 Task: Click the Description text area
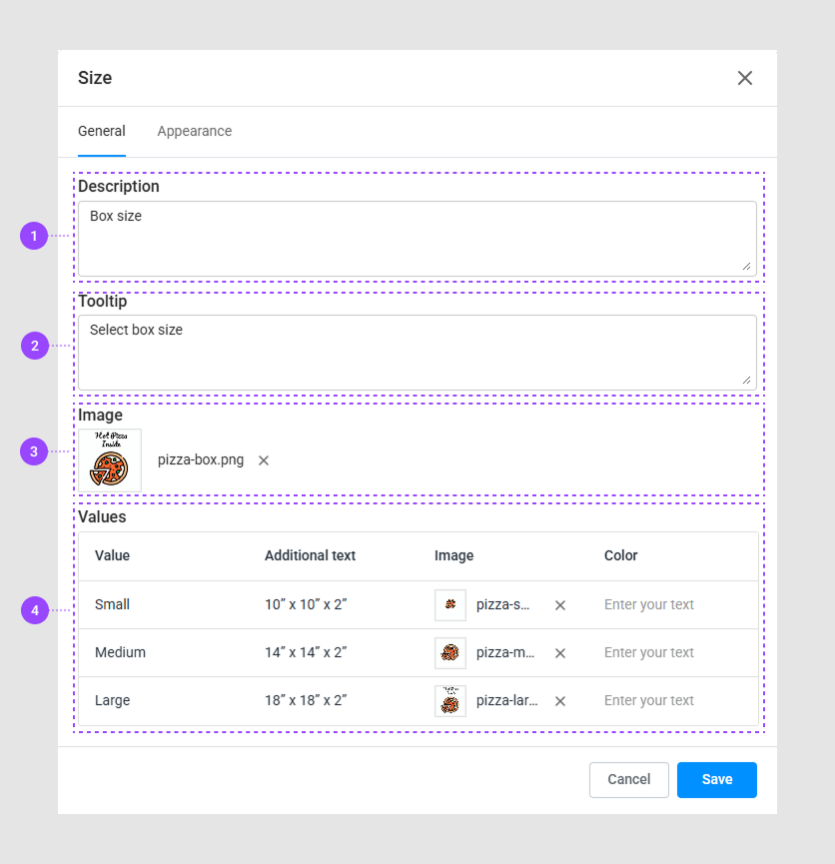417,239
